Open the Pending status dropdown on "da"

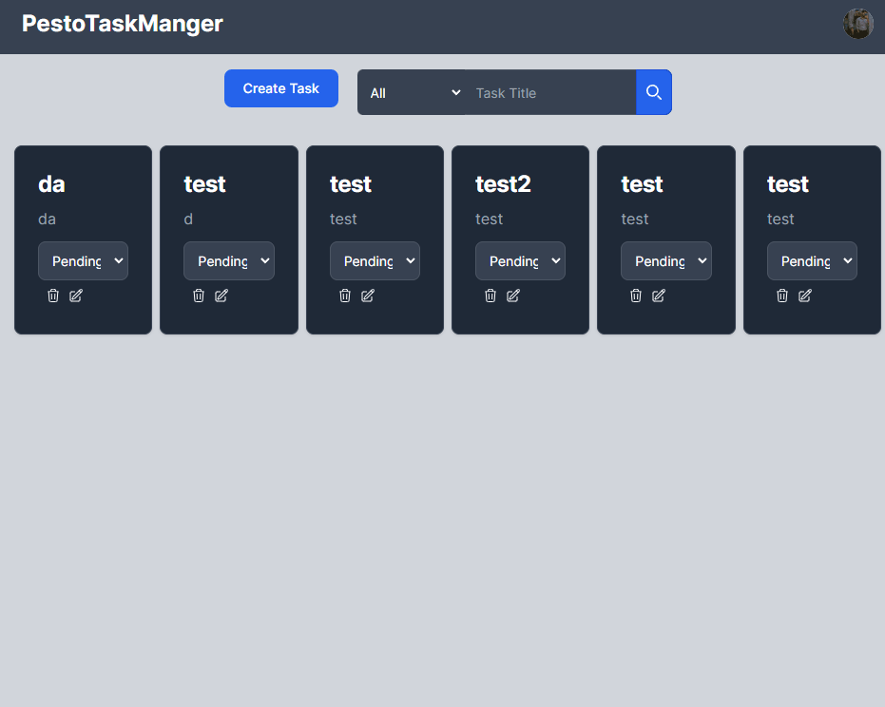pyautogui.click(x=83, y=261)
